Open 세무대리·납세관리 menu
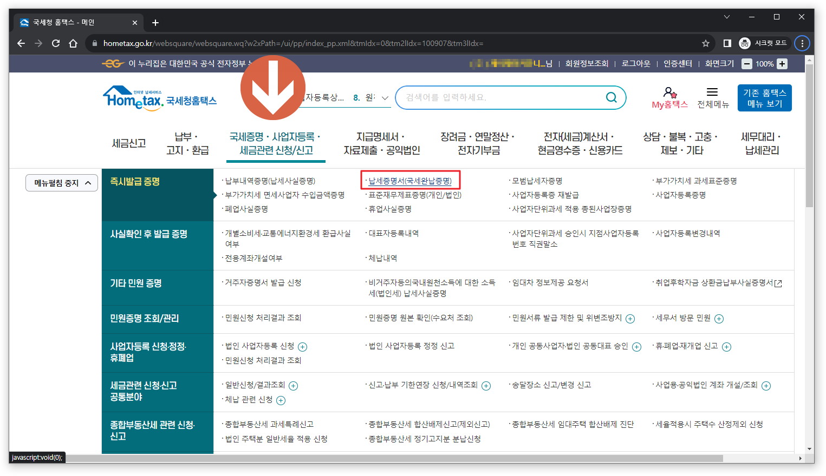826x476 pixels. [762, 143]
